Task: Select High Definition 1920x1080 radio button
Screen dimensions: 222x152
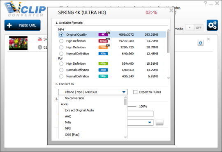Action: (61, 41)
